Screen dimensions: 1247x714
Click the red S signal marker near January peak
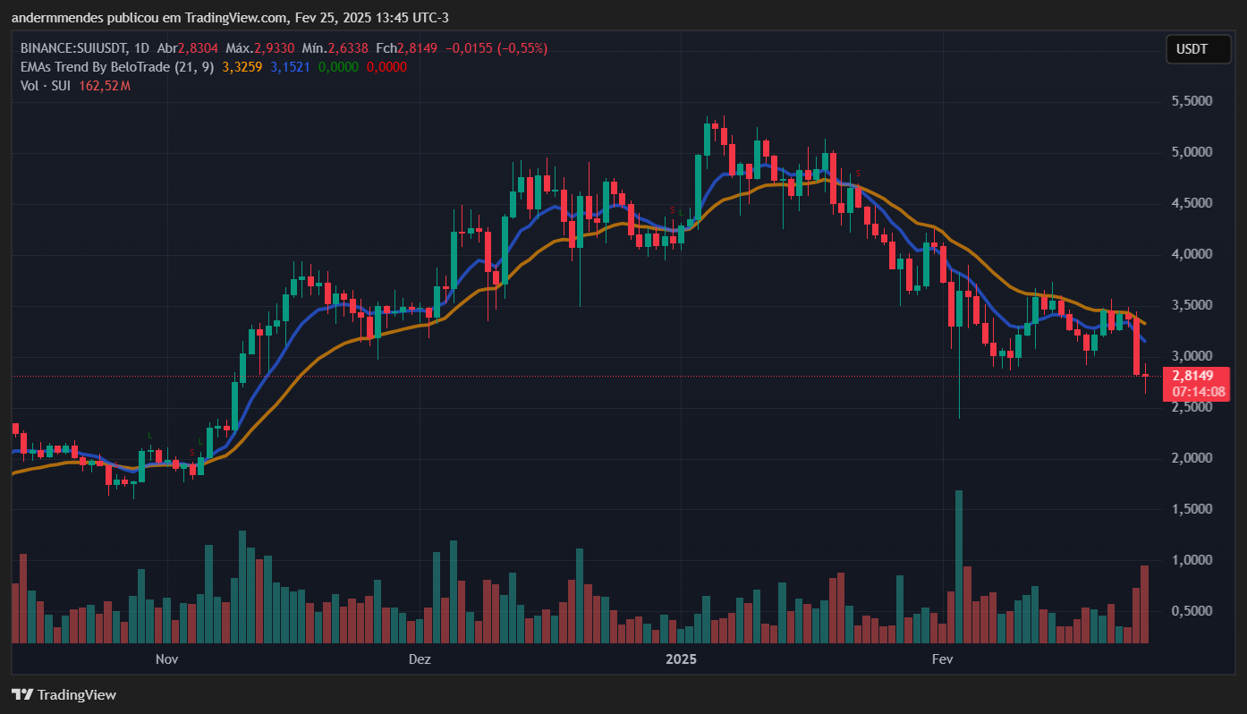[858, 172]
